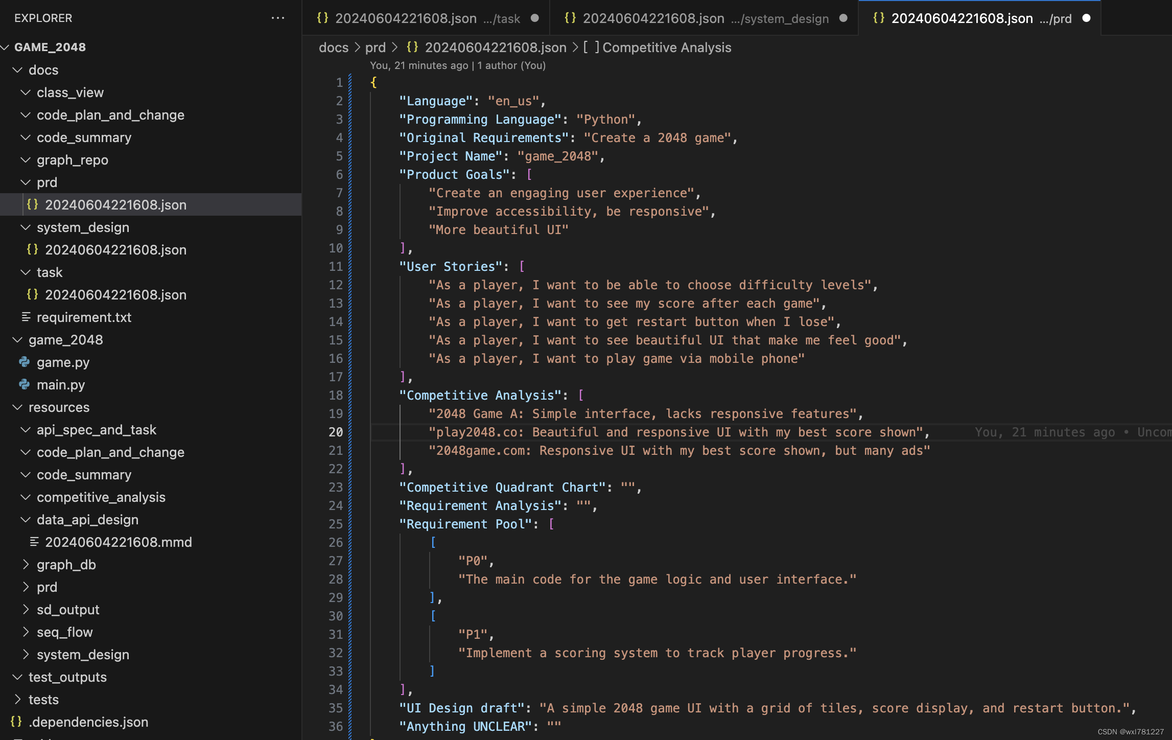Click Python icon next to main.py
This screenshot has width=1172, height=740.
(24, 385)
